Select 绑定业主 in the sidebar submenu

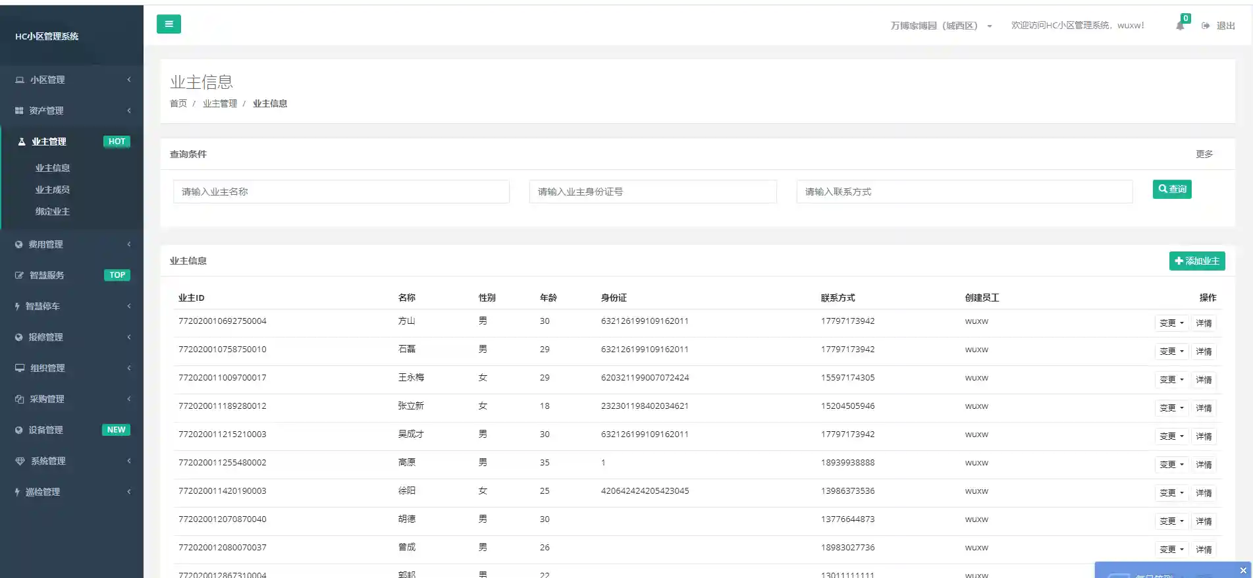pyautogui.click(x=53, y=211)
